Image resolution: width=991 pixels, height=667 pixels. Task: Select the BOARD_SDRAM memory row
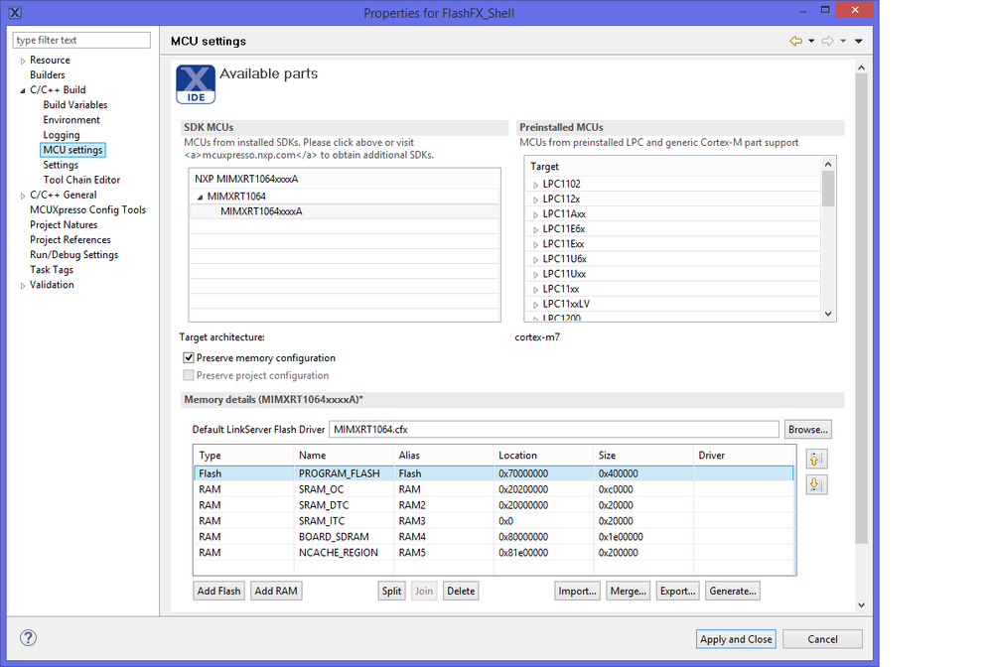(494, 537)
